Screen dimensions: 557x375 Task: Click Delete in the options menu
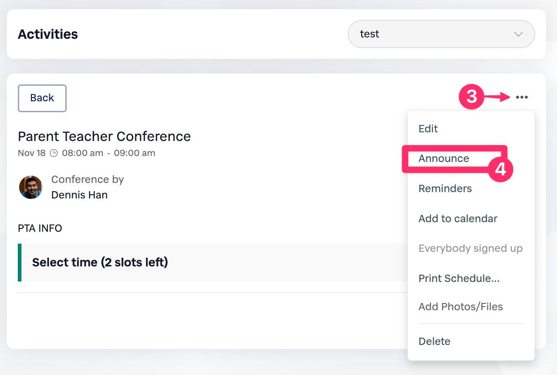pyautogui.click(x=435, y=341)
